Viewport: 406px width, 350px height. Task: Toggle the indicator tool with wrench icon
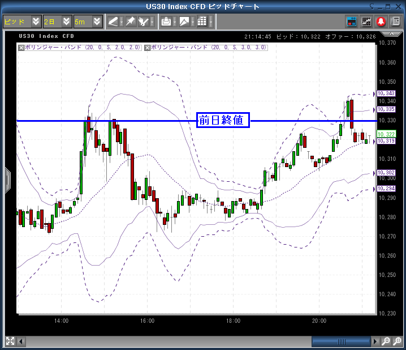pos(145,22)
